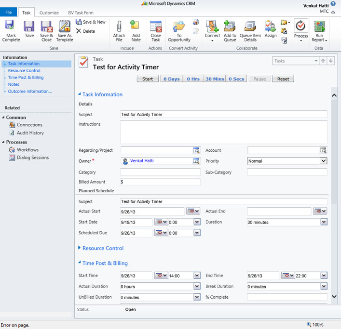Click the Save As Template icon
Image resolution: width=341 pixels, height=329 pixels.
click(x=65, y=30)
